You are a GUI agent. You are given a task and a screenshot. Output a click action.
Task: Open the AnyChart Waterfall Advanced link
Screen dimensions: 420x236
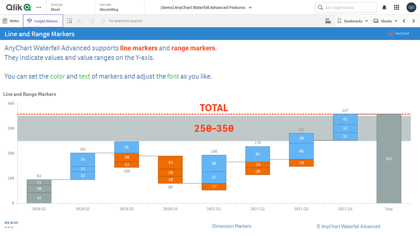(x=348, y=226)
